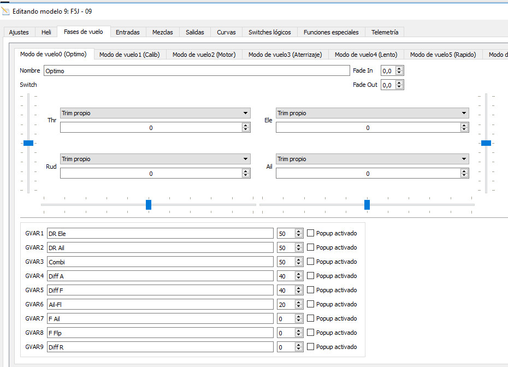The width and height of the screenshot is (508, 367).
Task: Click the horizontal rudder trim slider handle
Action: click(x=149, y=205)
